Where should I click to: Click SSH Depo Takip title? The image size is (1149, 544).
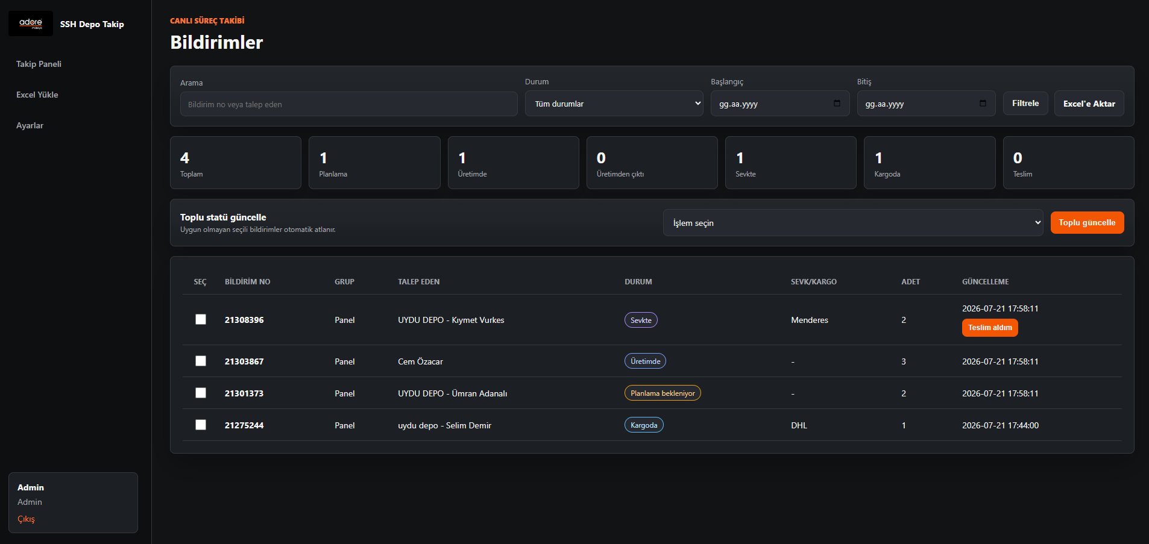click(x=92, y=24)
